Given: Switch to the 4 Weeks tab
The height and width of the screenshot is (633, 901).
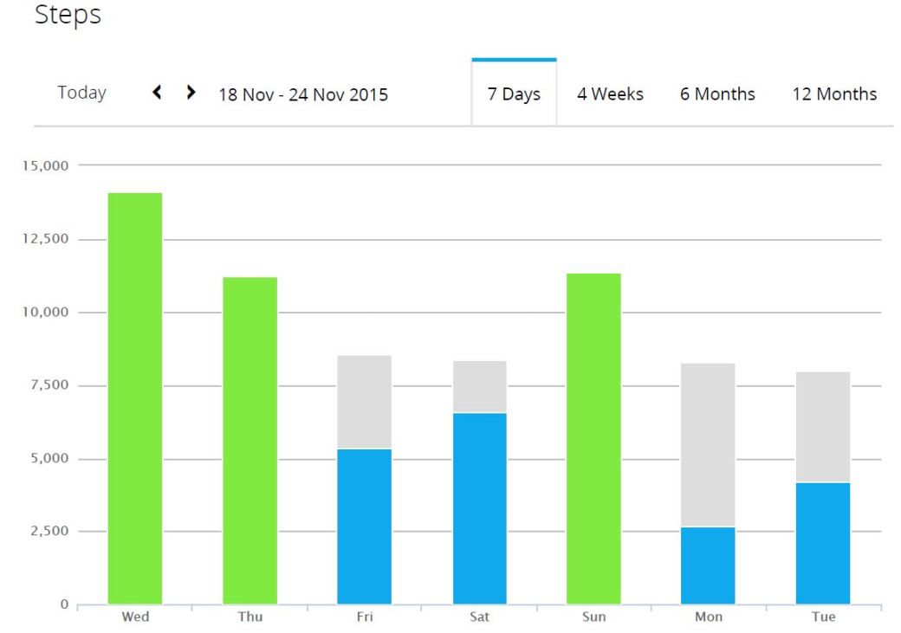Looking at the screenshot, I should (611, 94).
